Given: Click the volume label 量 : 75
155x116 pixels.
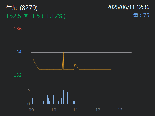Looking at the screenshot, I should point(141,15).
